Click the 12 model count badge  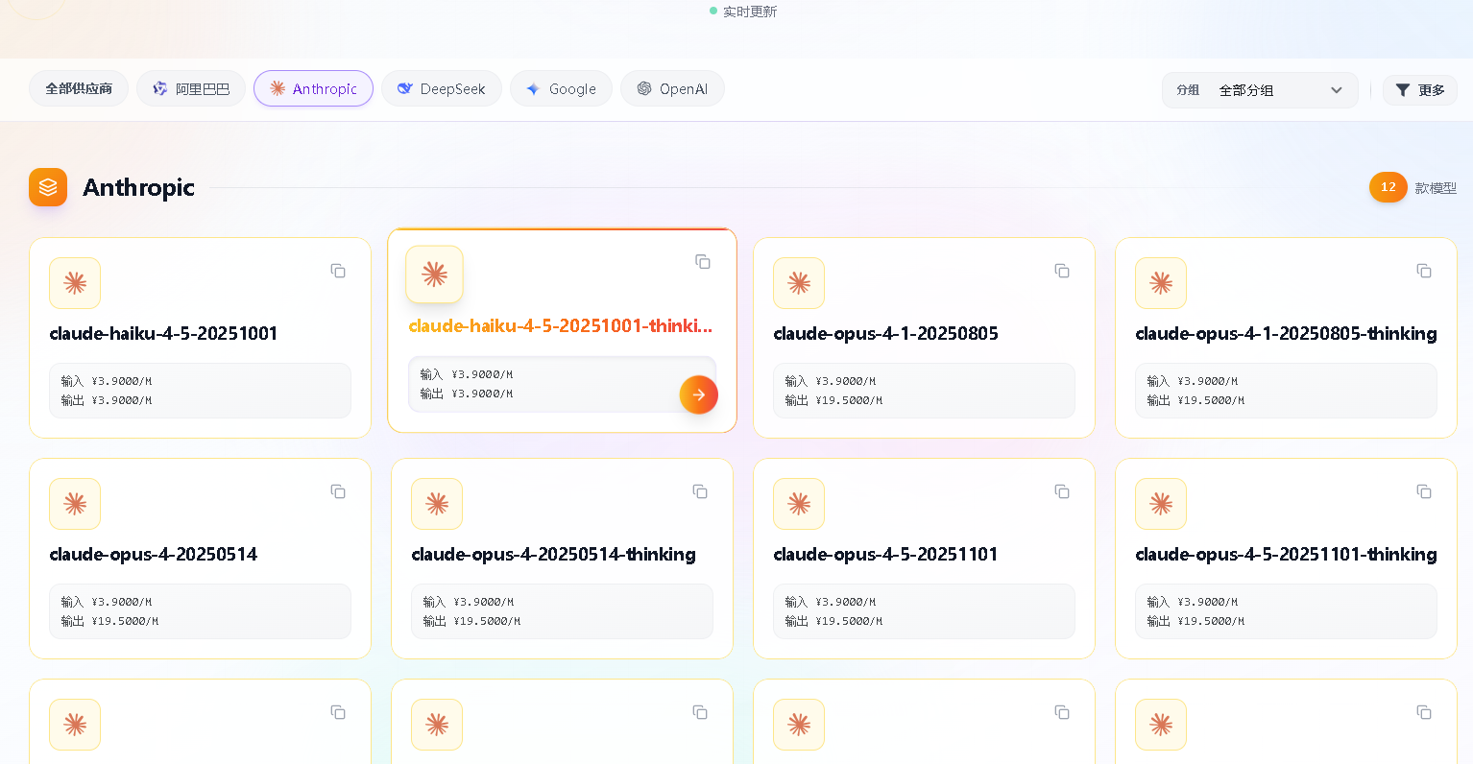[1388, 187]
